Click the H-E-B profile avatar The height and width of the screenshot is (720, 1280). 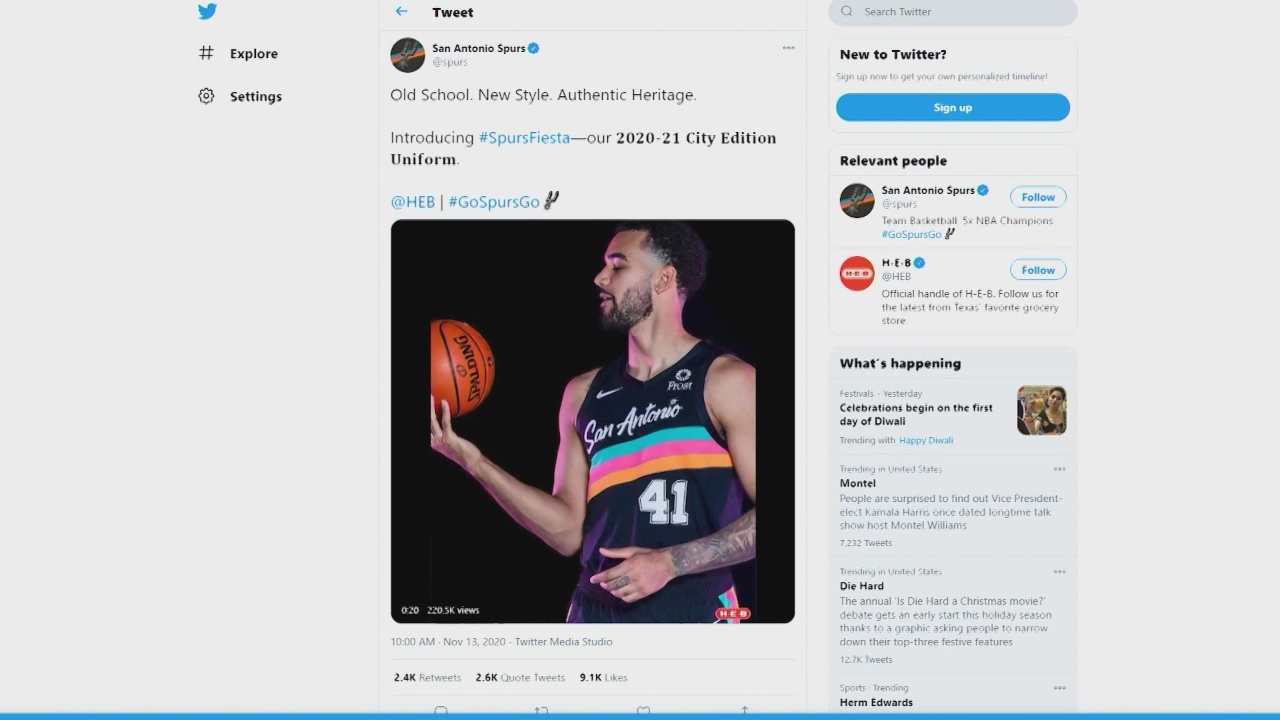point(857,273)
